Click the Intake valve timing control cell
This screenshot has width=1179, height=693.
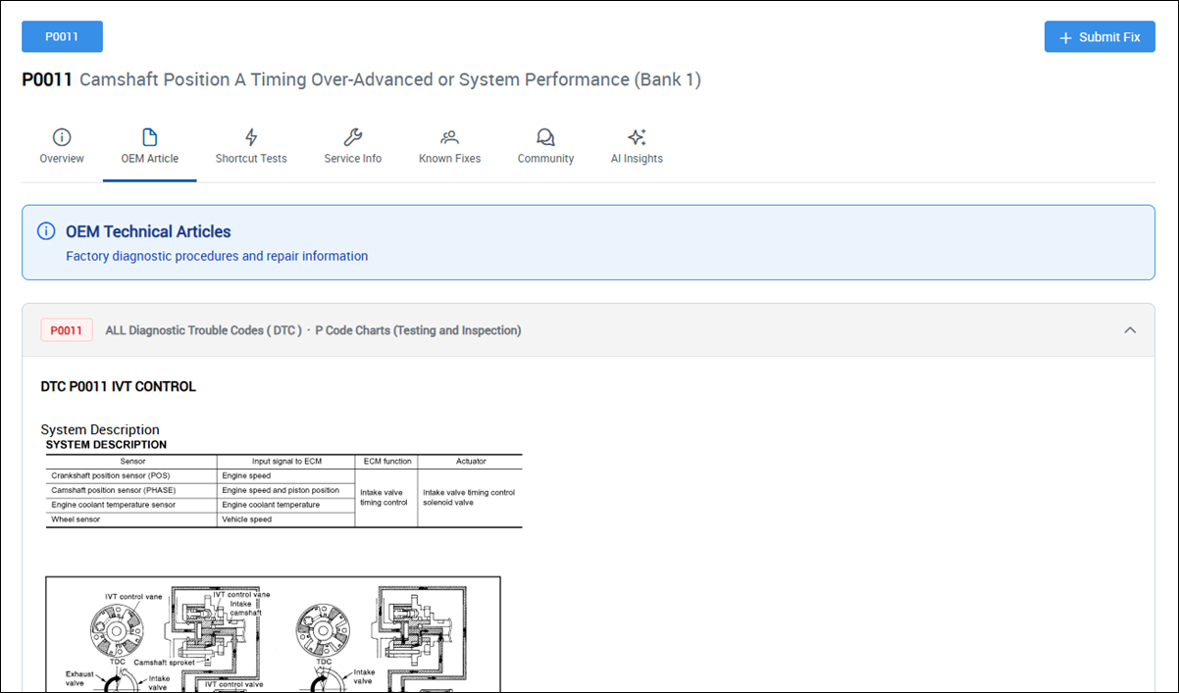pos(385,497)
